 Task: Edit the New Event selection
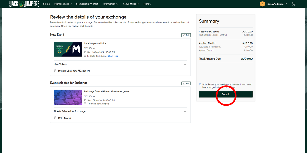(x=186, y=35)
